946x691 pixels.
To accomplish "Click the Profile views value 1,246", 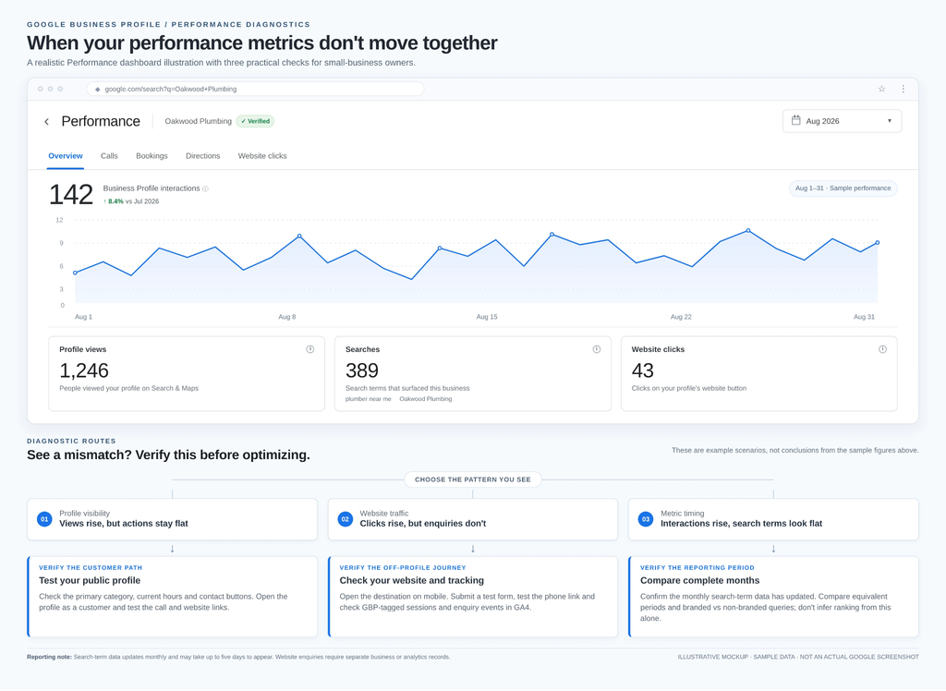I will [x=84, y=370].
